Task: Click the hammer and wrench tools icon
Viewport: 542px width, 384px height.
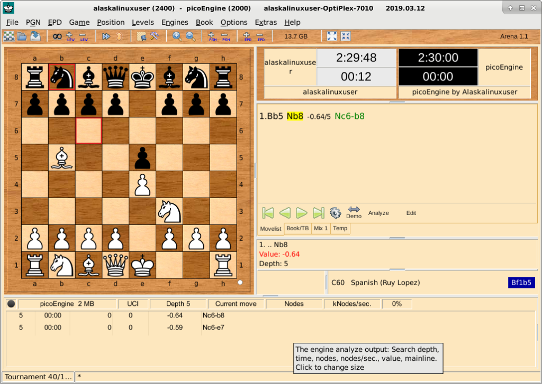Action: point(155,36)
